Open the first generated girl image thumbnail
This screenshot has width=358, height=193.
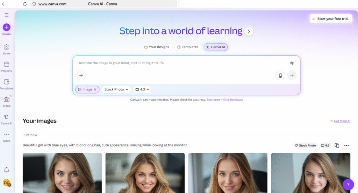tap(62, 173)
